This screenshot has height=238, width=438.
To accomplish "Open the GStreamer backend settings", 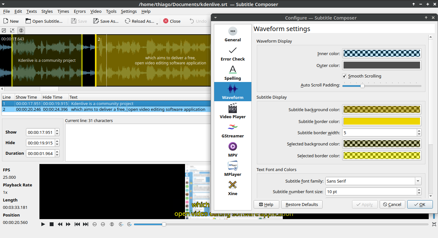I will click(x=233, y=130).
